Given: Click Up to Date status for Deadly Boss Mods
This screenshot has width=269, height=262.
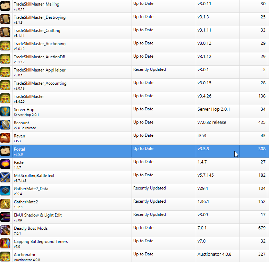Looking at the screenshot, I should point(143,228).
